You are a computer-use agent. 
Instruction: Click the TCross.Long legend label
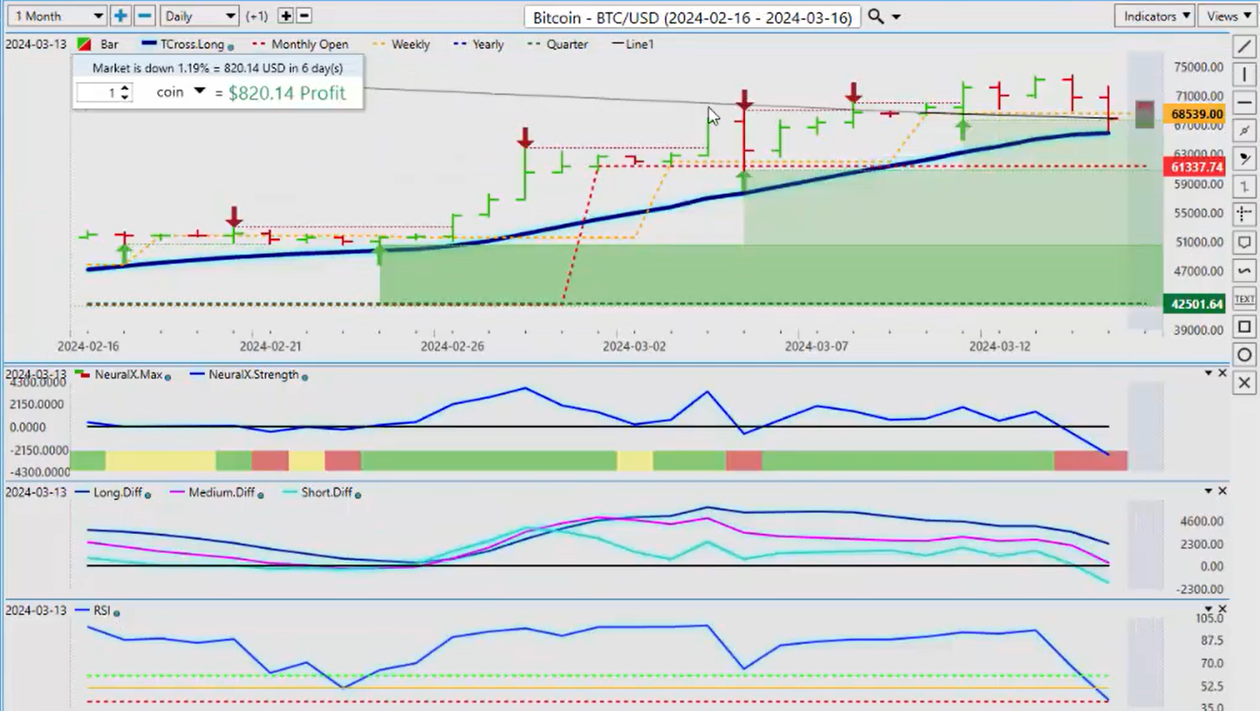coord(192,44)
